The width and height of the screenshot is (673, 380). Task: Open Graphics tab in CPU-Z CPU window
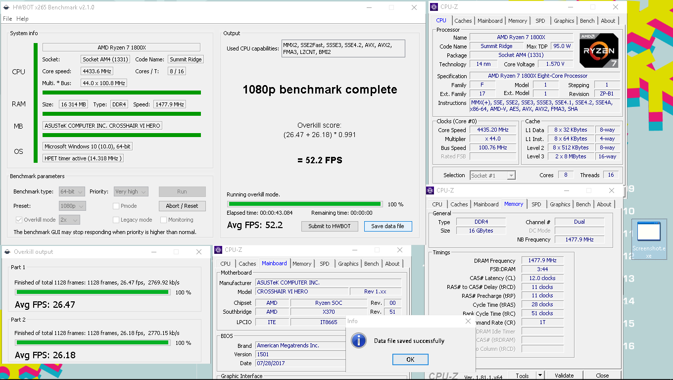coord(564,21)
